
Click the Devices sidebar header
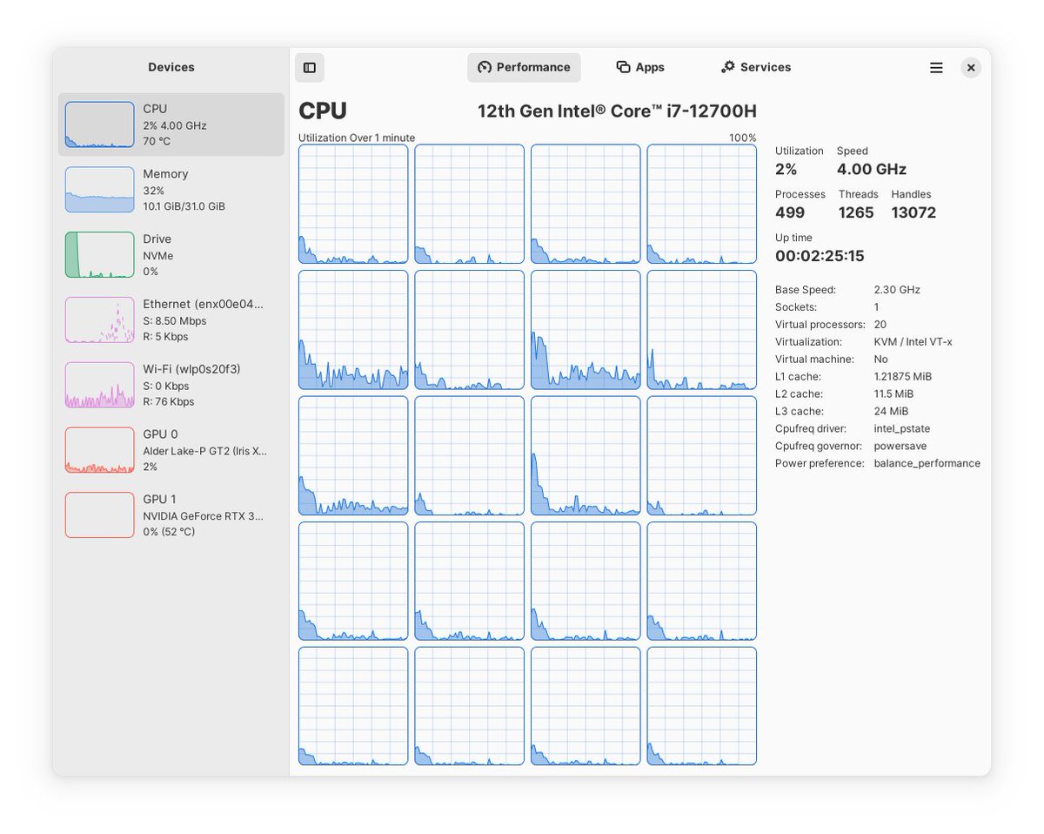point(171,67)
